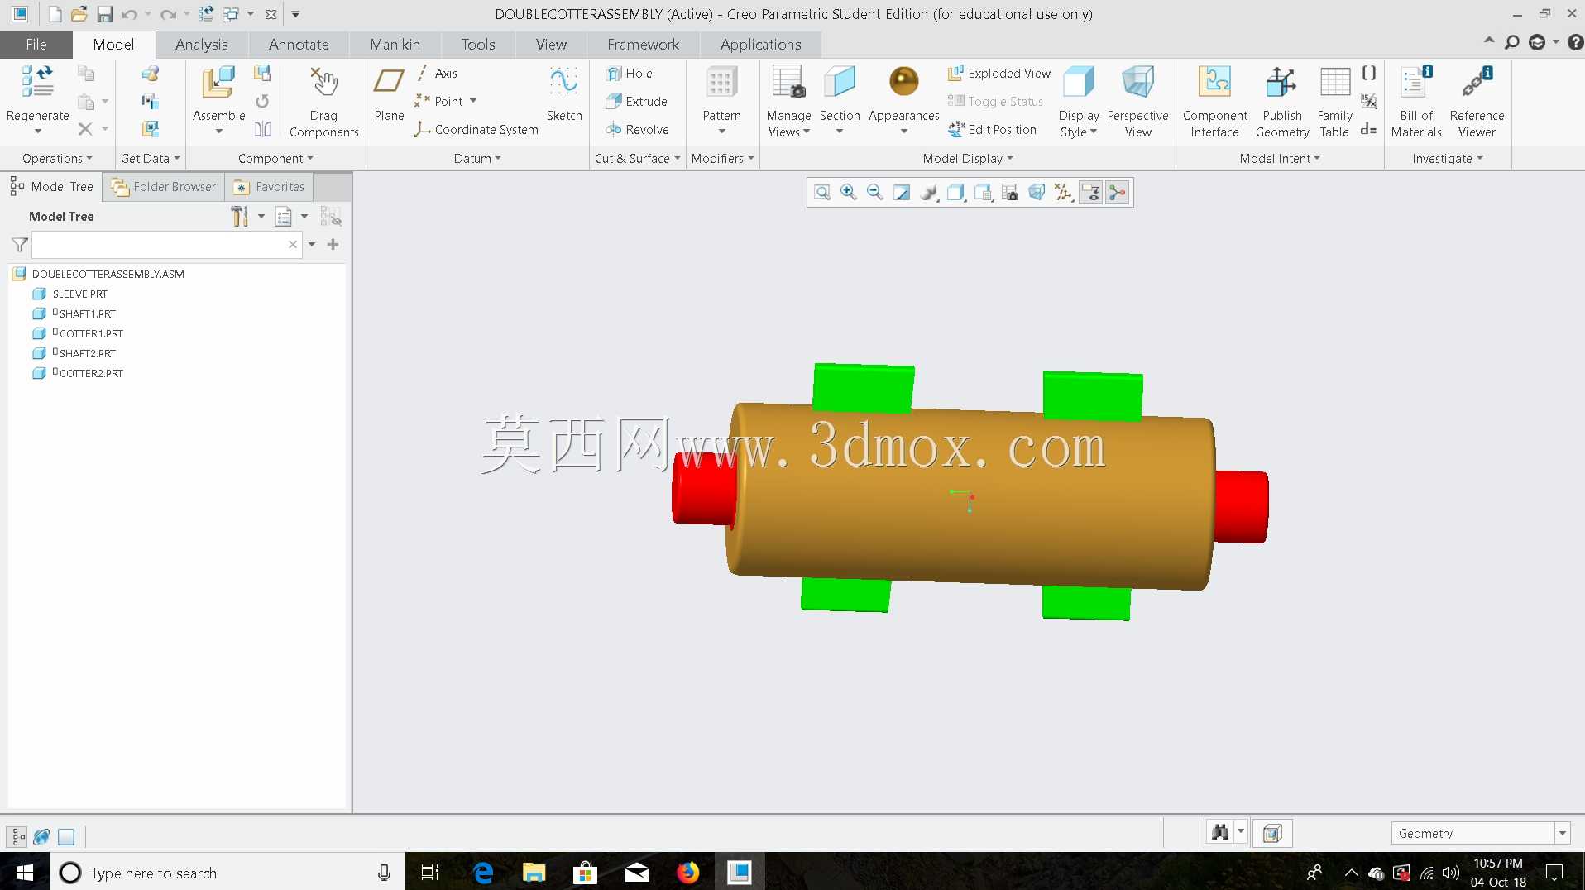Click the Revolve tool
Image resolution: width=1585 pixels, height=890 pixels.
pos(637,130)
